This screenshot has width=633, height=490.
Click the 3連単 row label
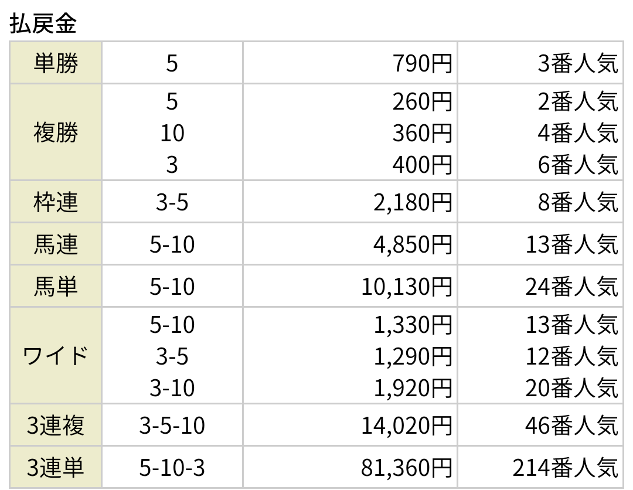coord(56,468)
